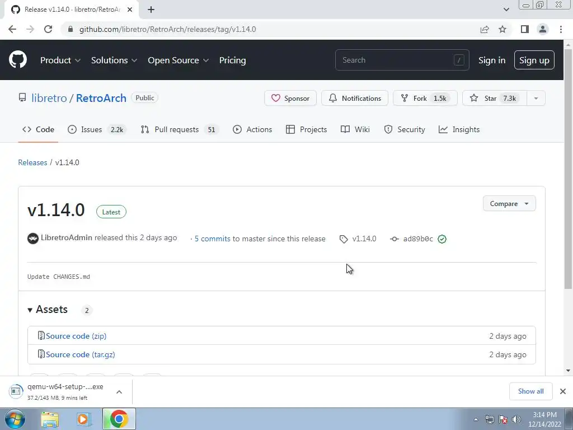Fork the repository button

[425, 99]
